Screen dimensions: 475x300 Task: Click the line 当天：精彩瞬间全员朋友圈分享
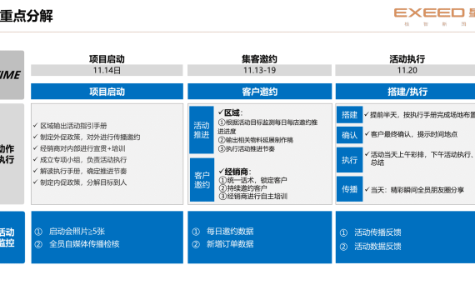[x=417, y=190]
